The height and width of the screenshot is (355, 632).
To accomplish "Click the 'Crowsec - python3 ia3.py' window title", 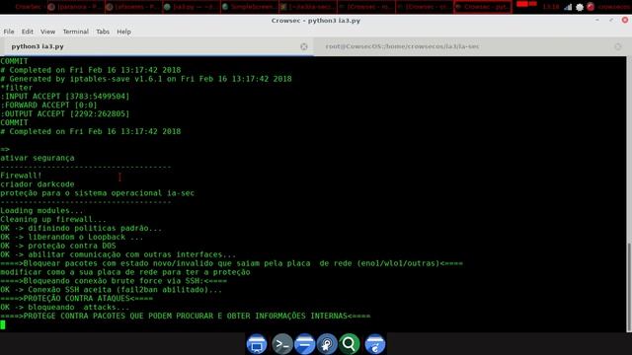I will tap(316, 21).
